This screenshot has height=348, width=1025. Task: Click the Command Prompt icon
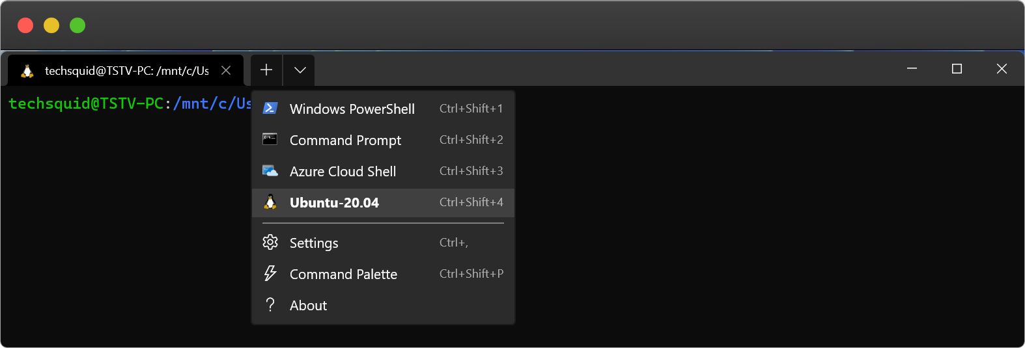pos(270,139)
